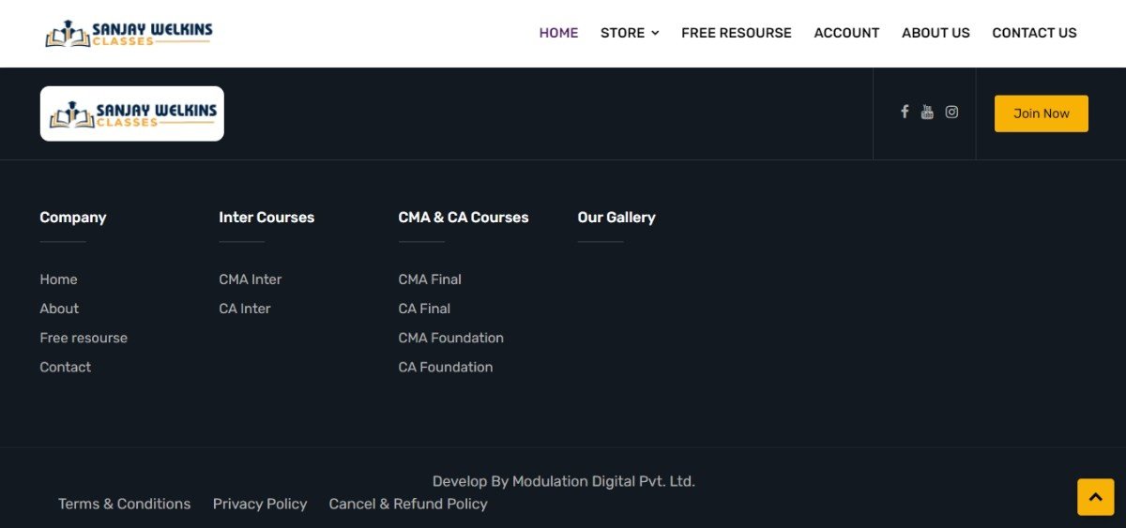Open the Instagram social icon
The image size is (1126, 528).
coord(951,113)
